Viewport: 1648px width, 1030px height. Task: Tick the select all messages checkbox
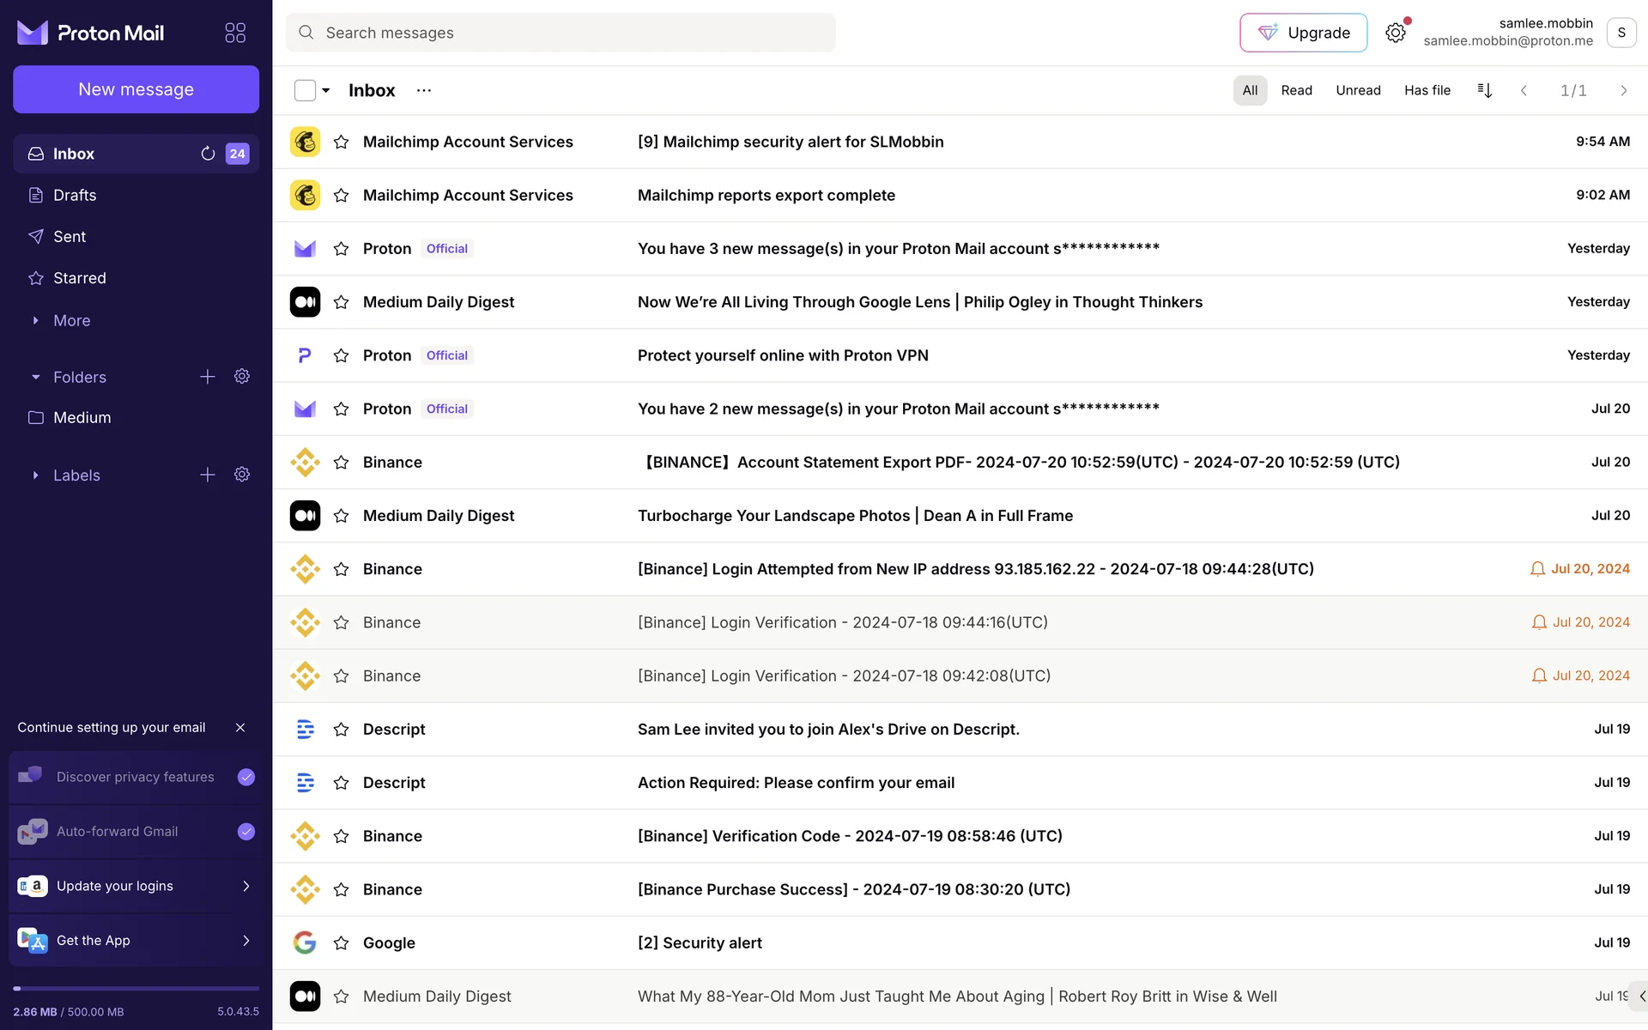(x=305, y=90)
